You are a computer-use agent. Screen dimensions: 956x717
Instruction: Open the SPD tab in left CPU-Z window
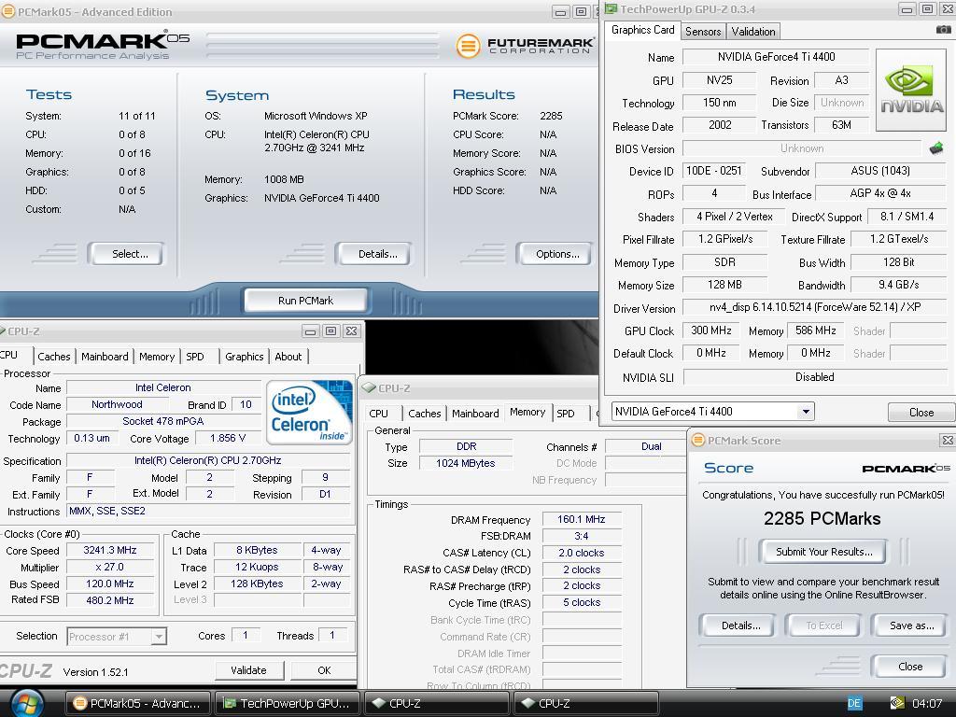(x=195, y=357)
